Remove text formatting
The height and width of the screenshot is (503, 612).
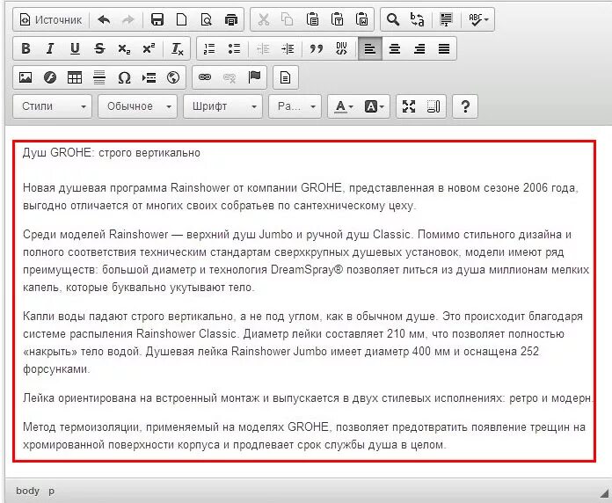pyautogui.click(x=178, y=48)
